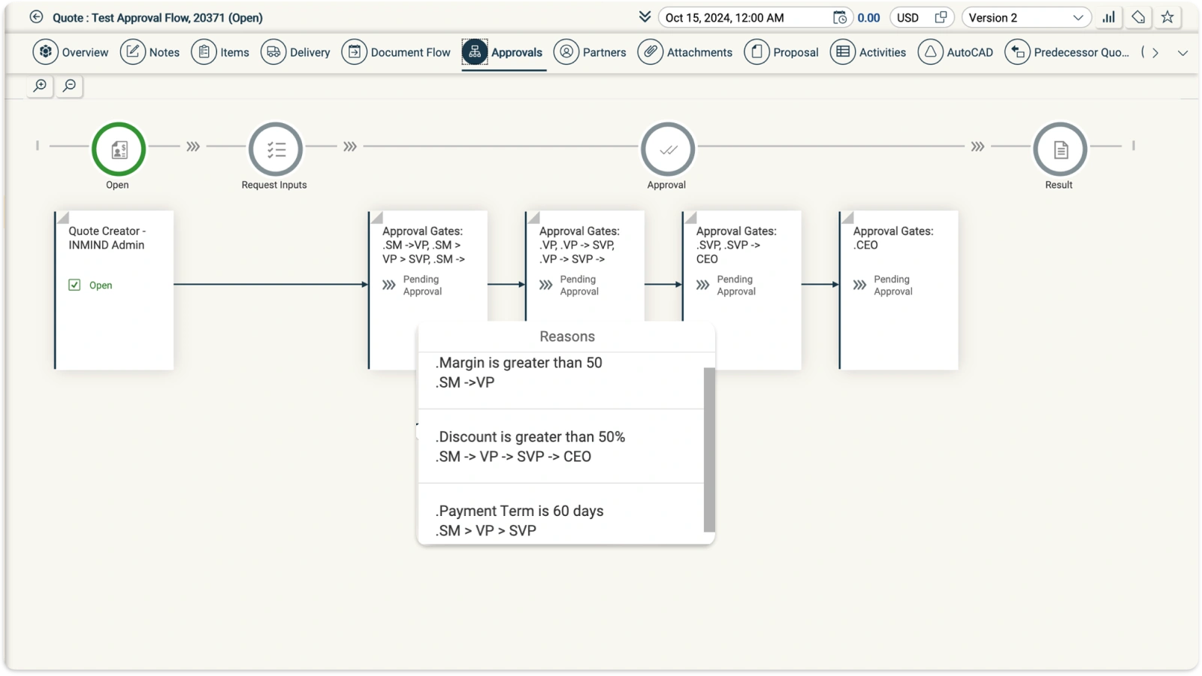Viewport: 1202px width, 676px height.
Task: Click Pending Approval chevrons in .SM ->VP card
Action: coord(388,285)
